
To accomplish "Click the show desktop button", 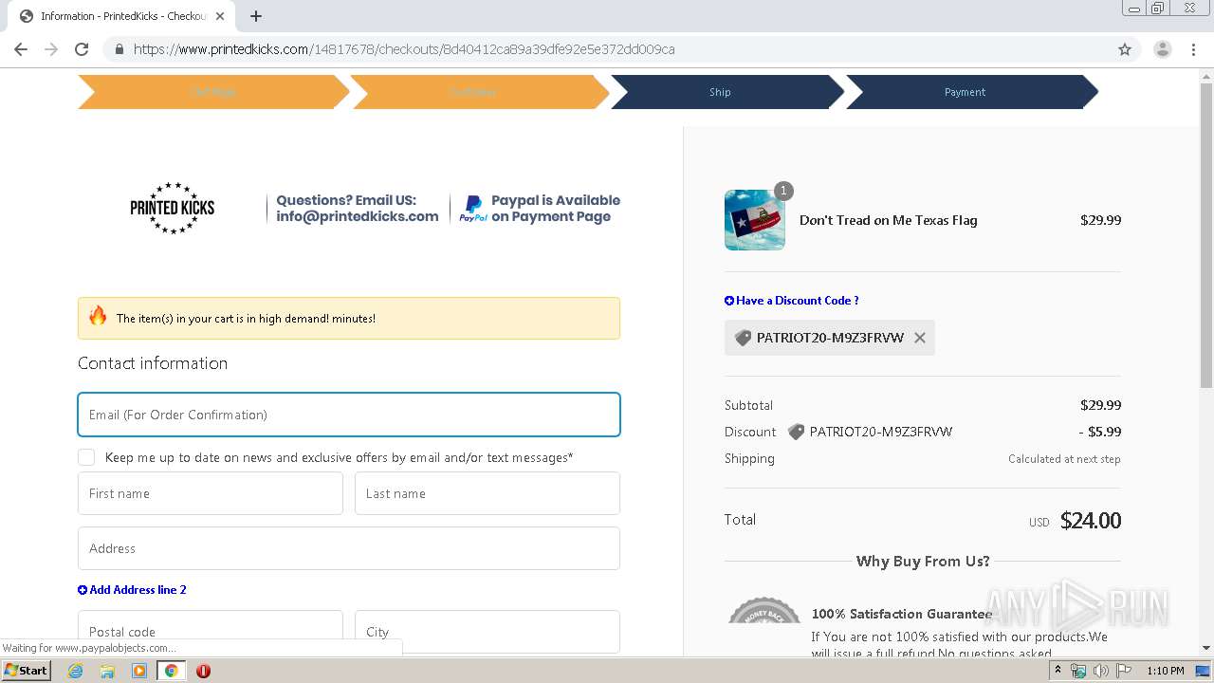I will (1204, 671).
